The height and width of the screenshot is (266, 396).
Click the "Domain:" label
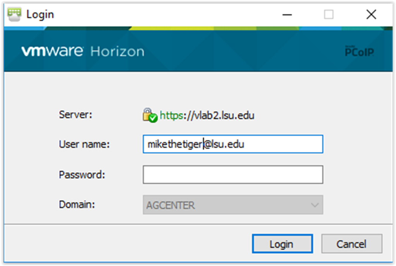coord(77,204)
